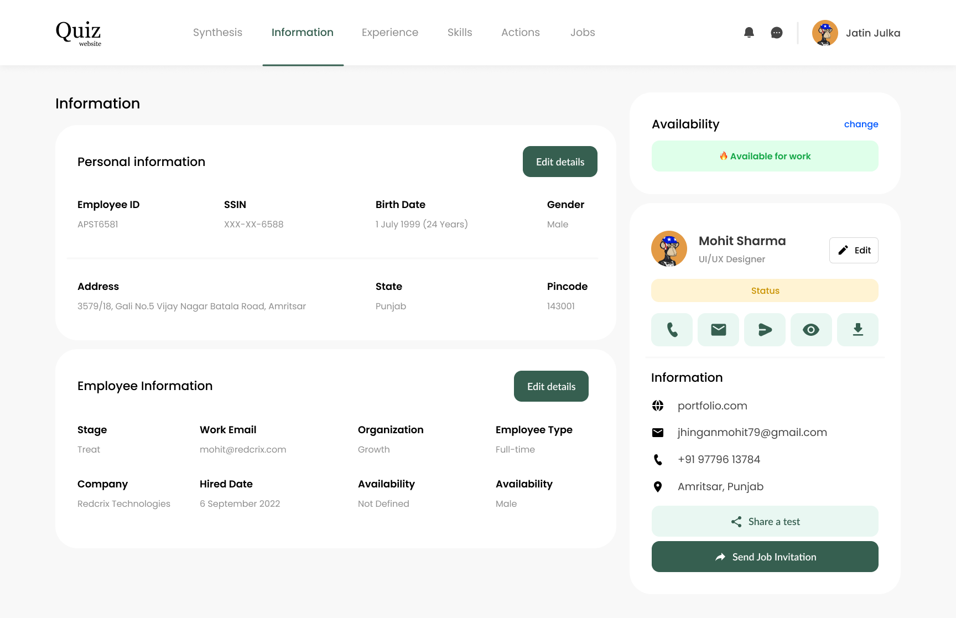Go to the Jobs tab
This screenshot has height=618, width=956.
(583, 33)
